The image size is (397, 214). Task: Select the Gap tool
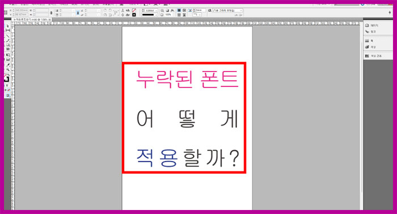(8, 31)
